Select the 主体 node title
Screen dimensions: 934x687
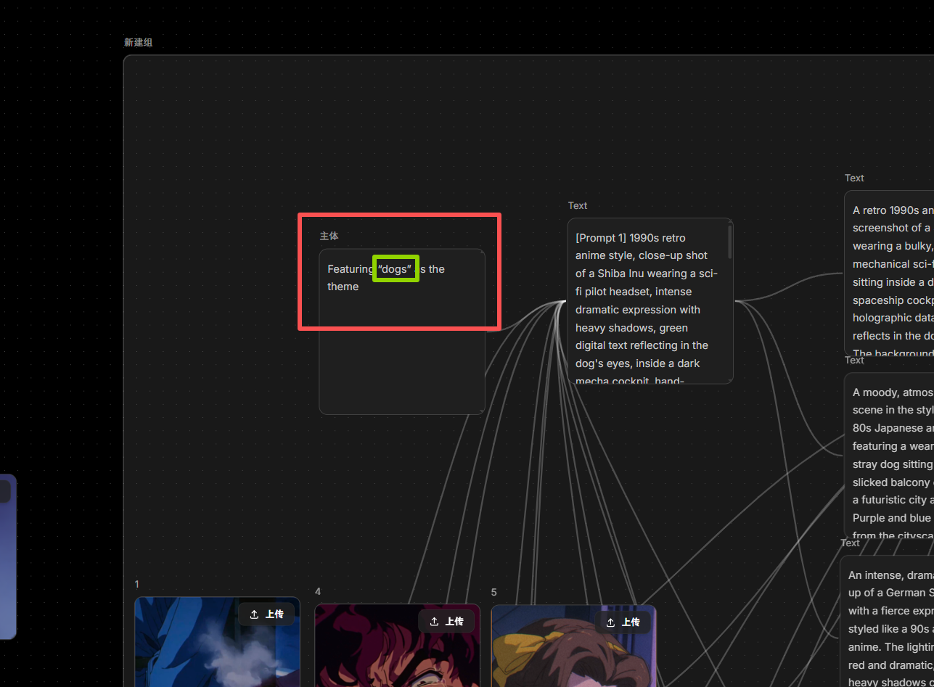(329, 236)
